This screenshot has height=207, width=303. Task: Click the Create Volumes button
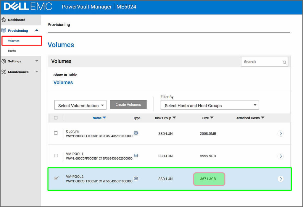[128, 105]
